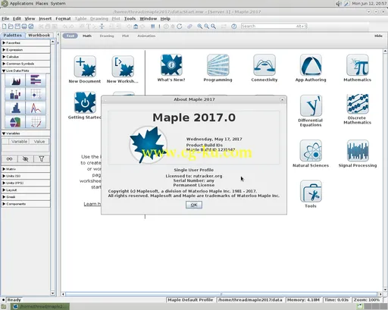Click the volume icon in the top panel
Image resolution: width=388 pixels, height=310 pixels.
pyautogui.click(x=339, y=4)
